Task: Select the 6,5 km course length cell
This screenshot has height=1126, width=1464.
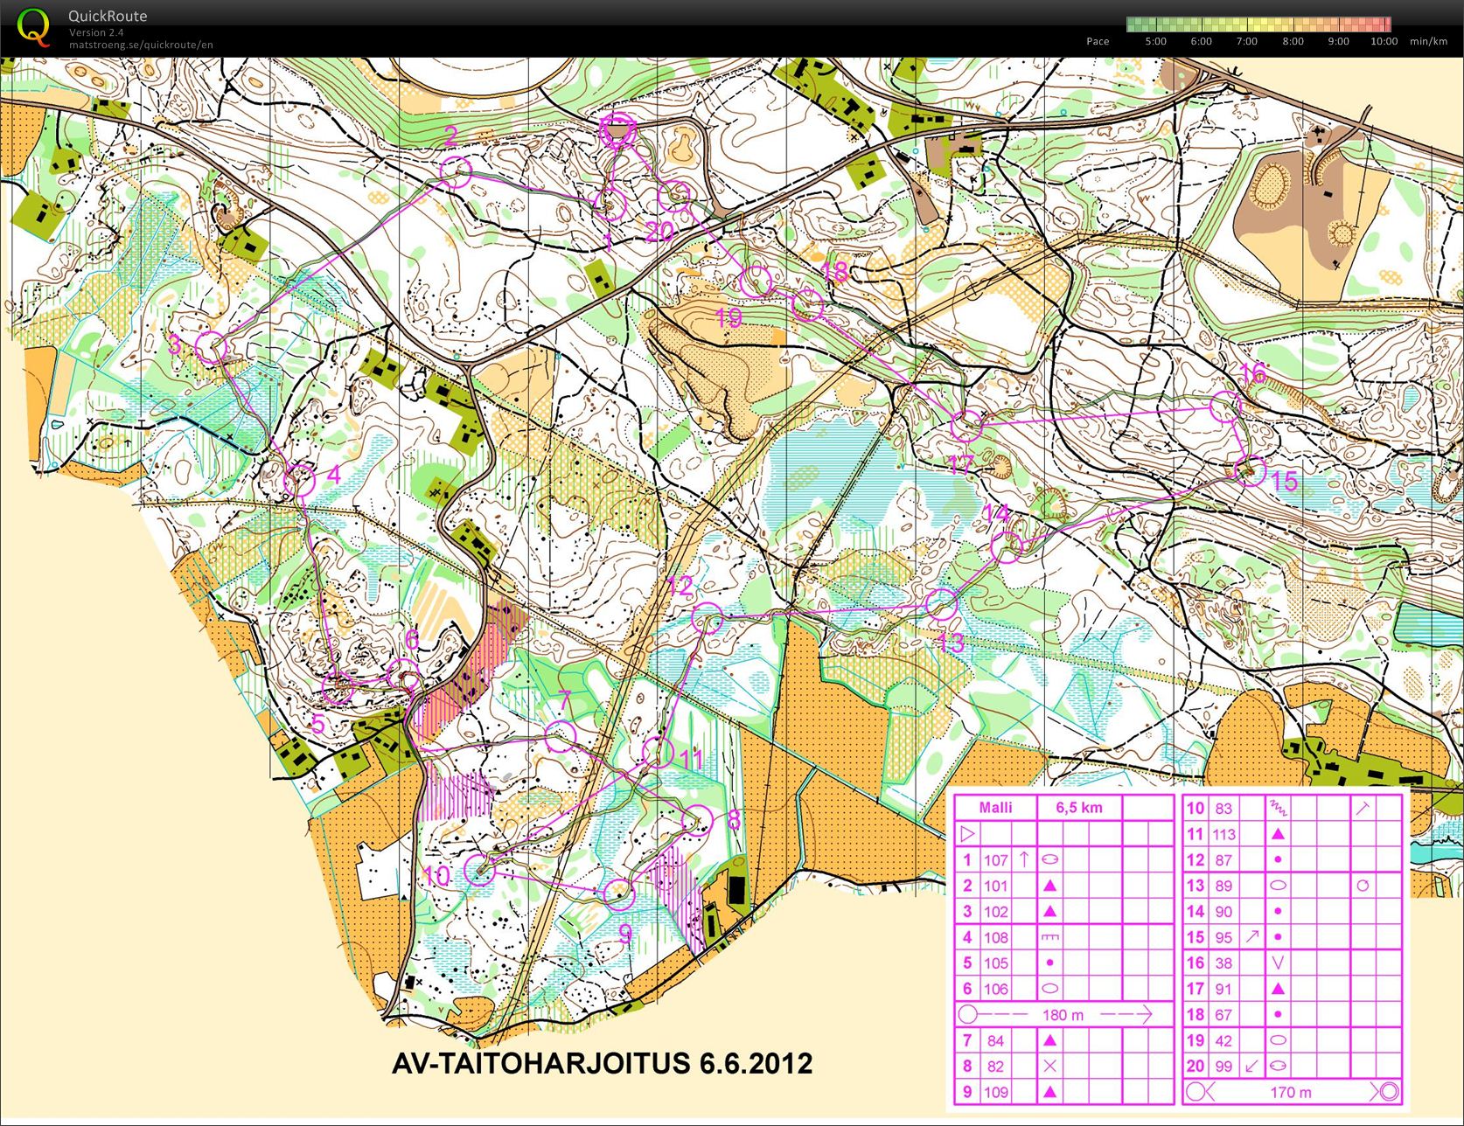Action: pyautogui.click(x=1078, y=807)
